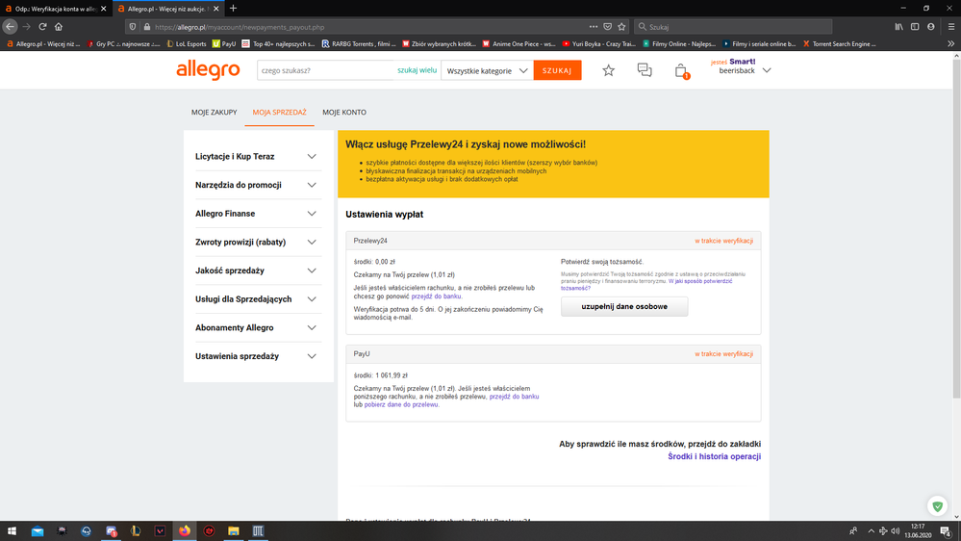Open new browser tab with plus
Viewport: 961px width, 541px height.
233,9
